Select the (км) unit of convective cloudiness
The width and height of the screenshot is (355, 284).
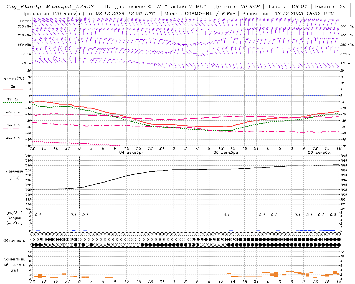14,270
